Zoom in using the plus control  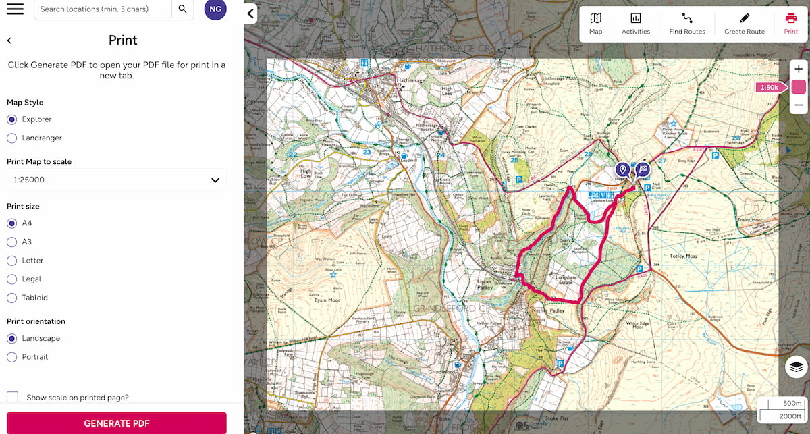click(799, 68)
